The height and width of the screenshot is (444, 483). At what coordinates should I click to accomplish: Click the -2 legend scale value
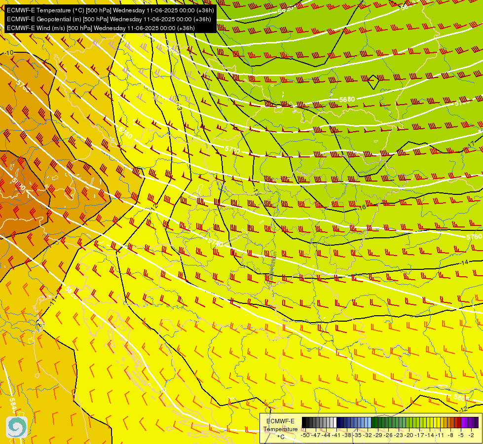pyautogui.click(x=471, y=435)
